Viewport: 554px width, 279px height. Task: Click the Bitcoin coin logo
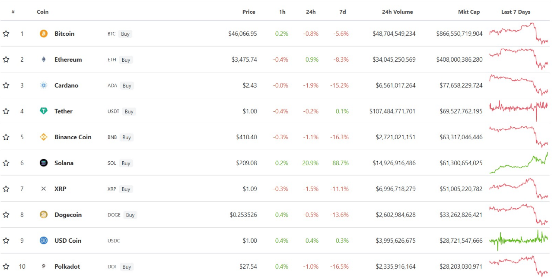pyautogui.click(x=43, y=34)
